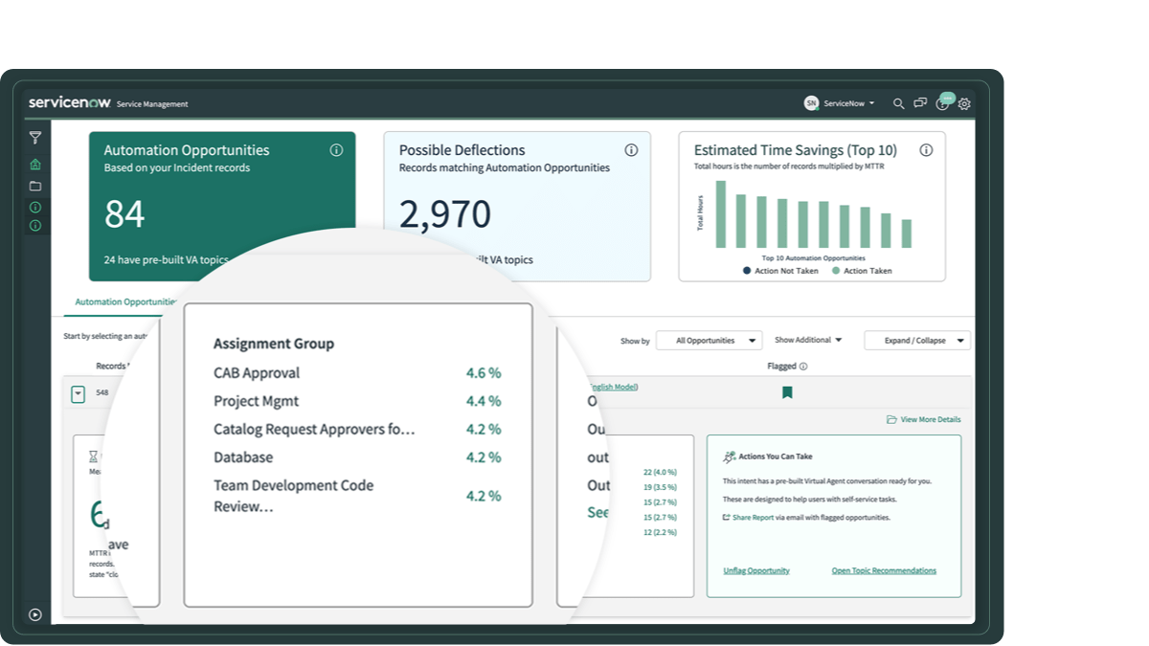The height and width of the screenshot is (646, 1149).
Task: Open Topic Recommendations link
Action: click(884, 570)
